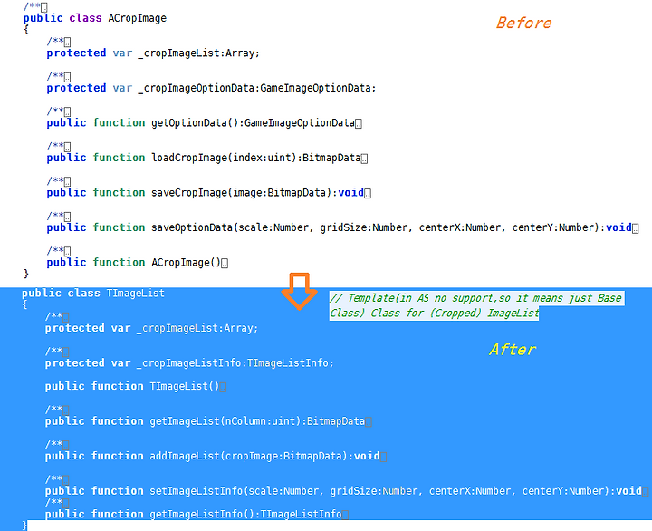This screenshot has height=531, width=652.
Task: Click closing brace of TImageList class
Action: (24, 526)
